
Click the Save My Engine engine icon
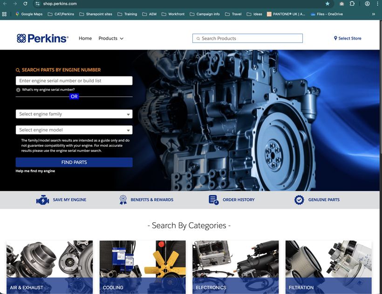(42, 199)
